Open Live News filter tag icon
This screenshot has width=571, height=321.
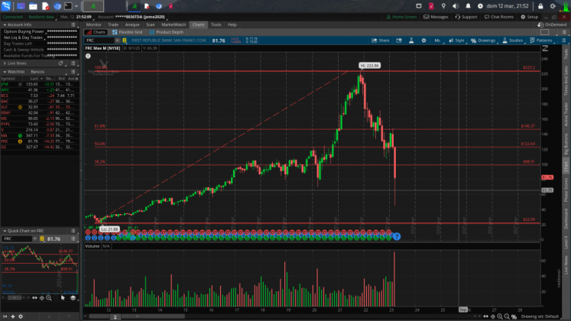click(x=61, y=63)
